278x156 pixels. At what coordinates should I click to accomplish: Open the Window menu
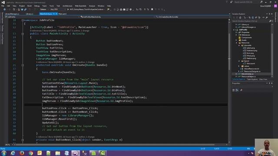[x=101, y=6]
